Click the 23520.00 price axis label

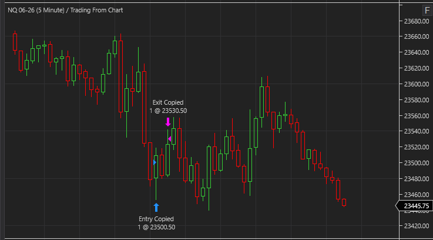(x=416, y=147)
